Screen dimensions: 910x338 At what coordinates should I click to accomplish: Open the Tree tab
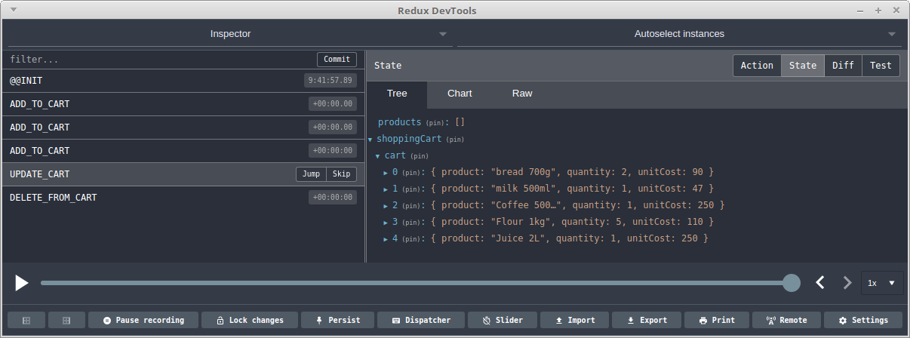(397, 94)
